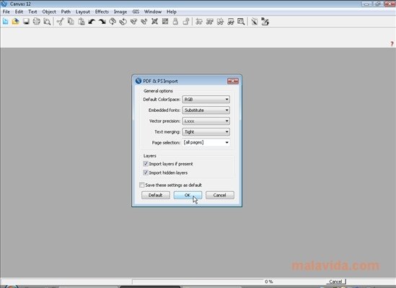The width and height of the screenshot is (396, 288).
Task: Click the Copy icon in toolbar
Action: (71, 22)
